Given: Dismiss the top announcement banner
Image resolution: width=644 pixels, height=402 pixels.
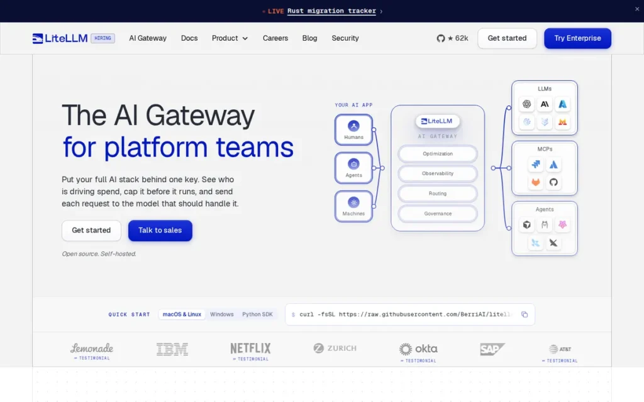Looking at the screenshot, I should coord(637,9).
